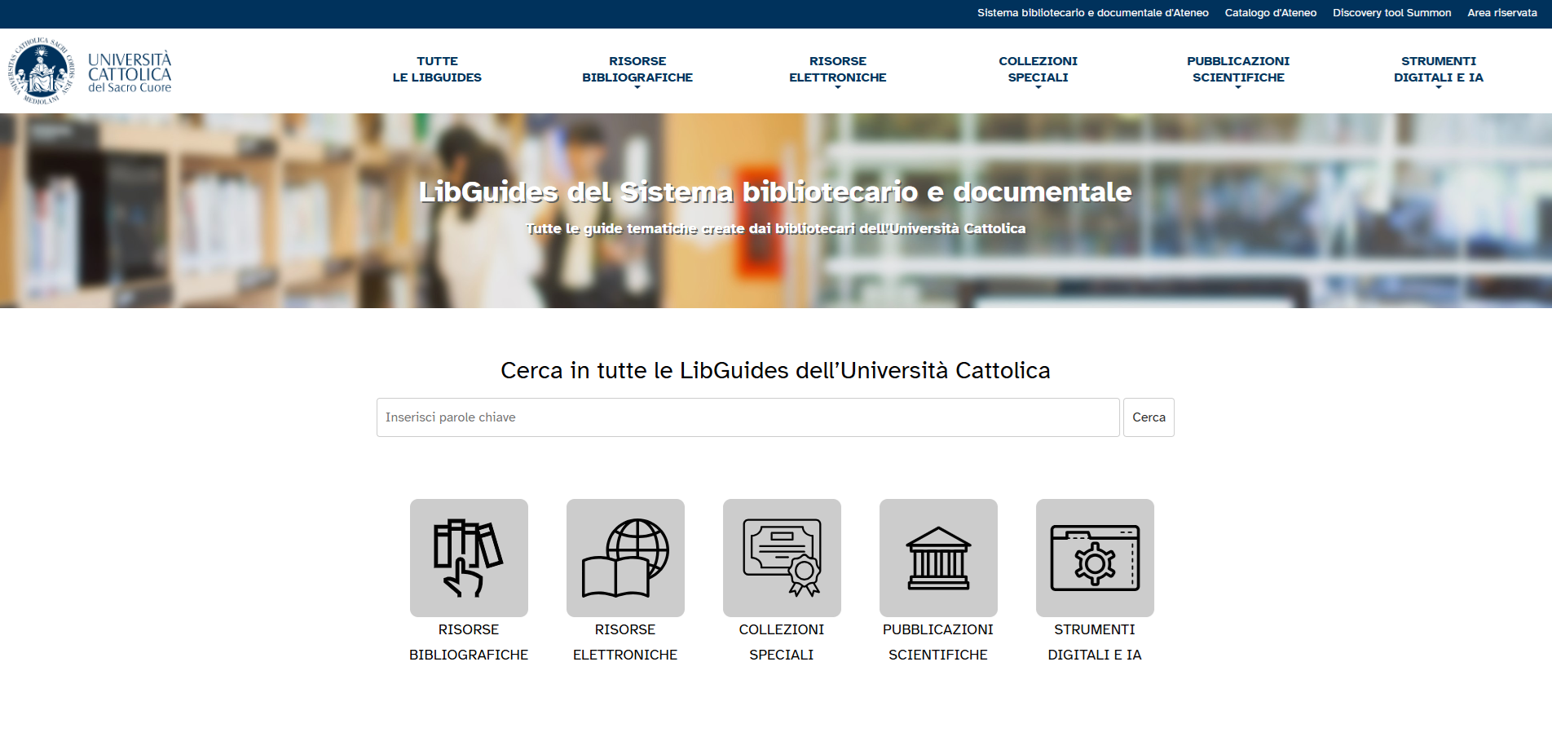Select the certificate icon for Collezioni Speciali
1552x737 pixels.
pyautogui.click(x=782, y=558)
